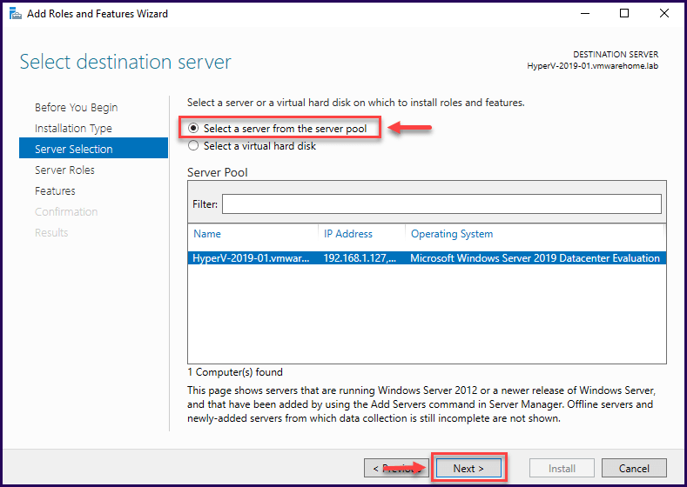The image size is (687, 487).
Task: Choose Select a virtual hard disk radio
Action: 193,146
